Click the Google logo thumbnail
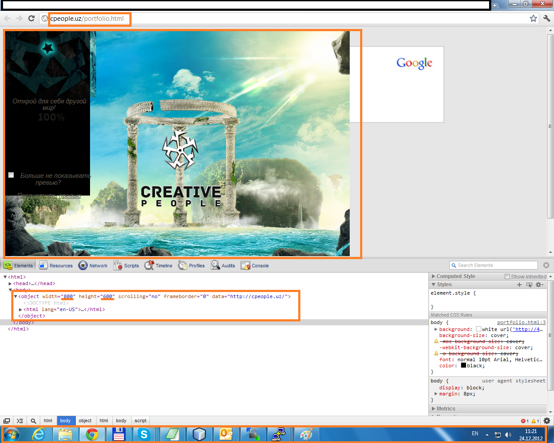 [414, 63]
